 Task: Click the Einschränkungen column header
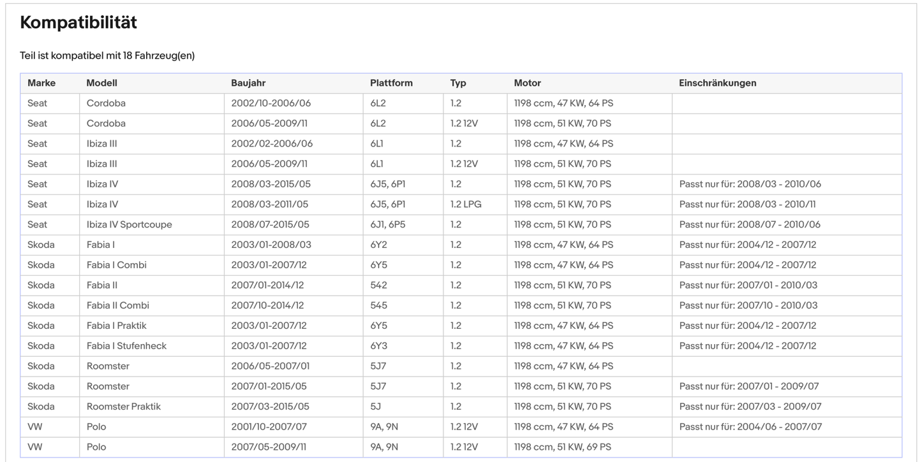(718, 83)
